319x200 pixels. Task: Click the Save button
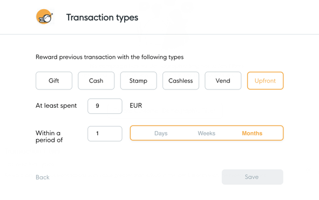pyautogui.click(x=252, y=177)
